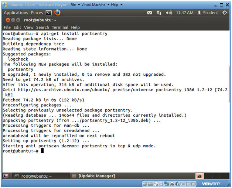This screenshot has height=188, width=232.
Task: Open the terminal Search menu
Action: tap(42, 27)
